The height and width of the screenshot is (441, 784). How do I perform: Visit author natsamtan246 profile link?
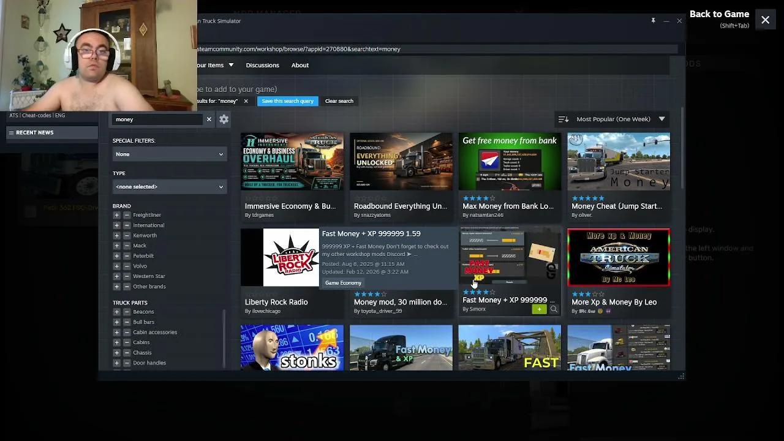[483, 215]
